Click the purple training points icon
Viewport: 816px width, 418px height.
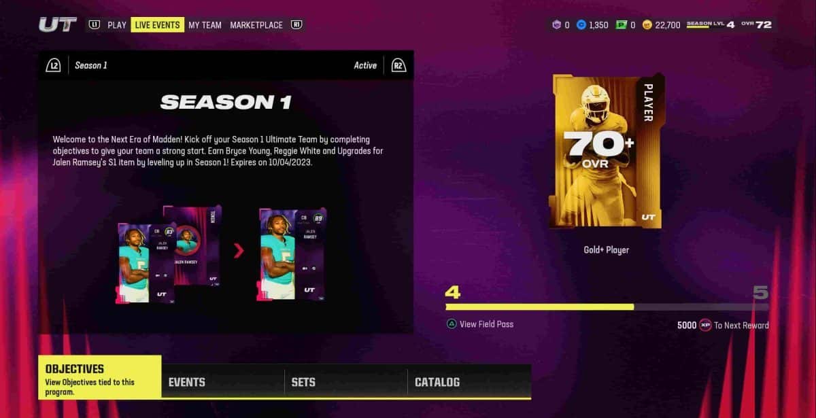pyautogui.click(x=556, y=24)
